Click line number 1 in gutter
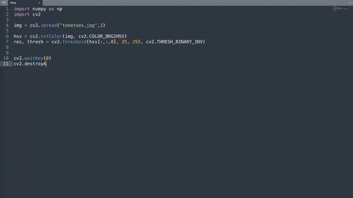The width and height of the screenshot is (353, 198). click(x=7, y=9)
